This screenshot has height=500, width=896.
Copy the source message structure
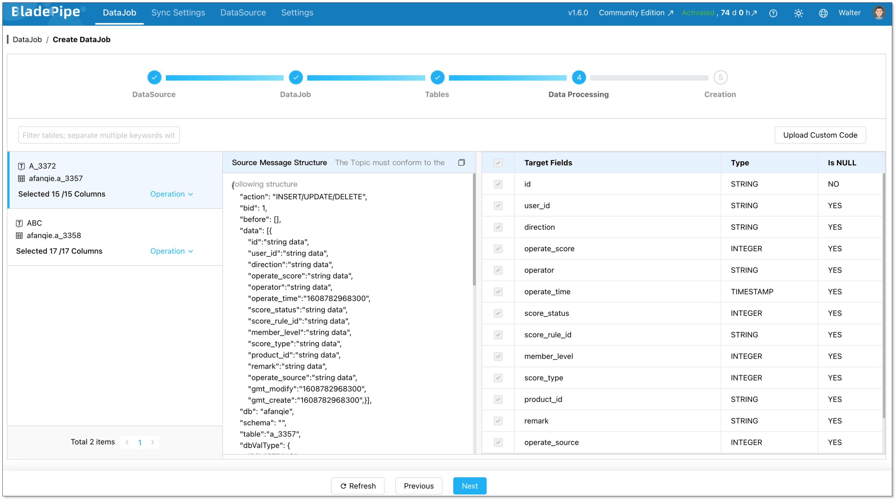[x=461, y=162]
